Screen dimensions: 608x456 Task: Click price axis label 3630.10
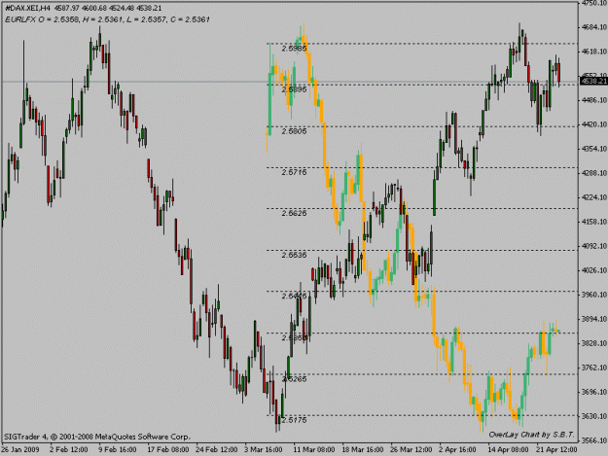[x=594, y=416]
